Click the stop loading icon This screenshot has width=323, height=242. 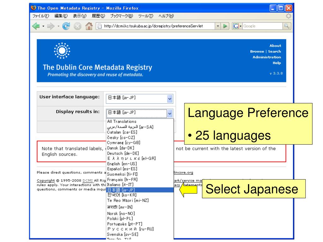coord(78,26)
